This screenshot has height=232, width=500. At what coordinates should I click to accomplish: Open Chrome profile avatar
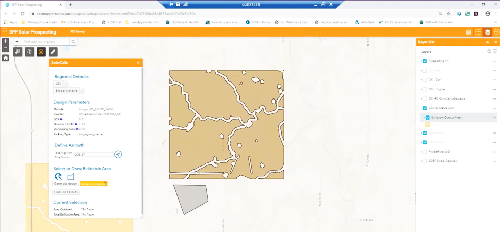tap(487, 14)
